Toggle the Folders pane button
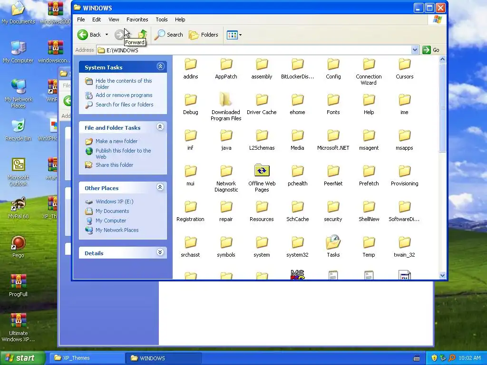 [x=204, y=35]
